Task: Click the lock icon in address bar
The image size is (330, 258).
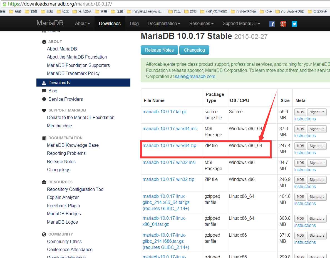Action: coord(4,4)
